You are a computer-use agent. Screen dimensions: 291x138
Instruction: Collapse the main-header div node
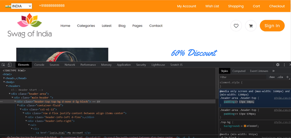click(12, 98)
